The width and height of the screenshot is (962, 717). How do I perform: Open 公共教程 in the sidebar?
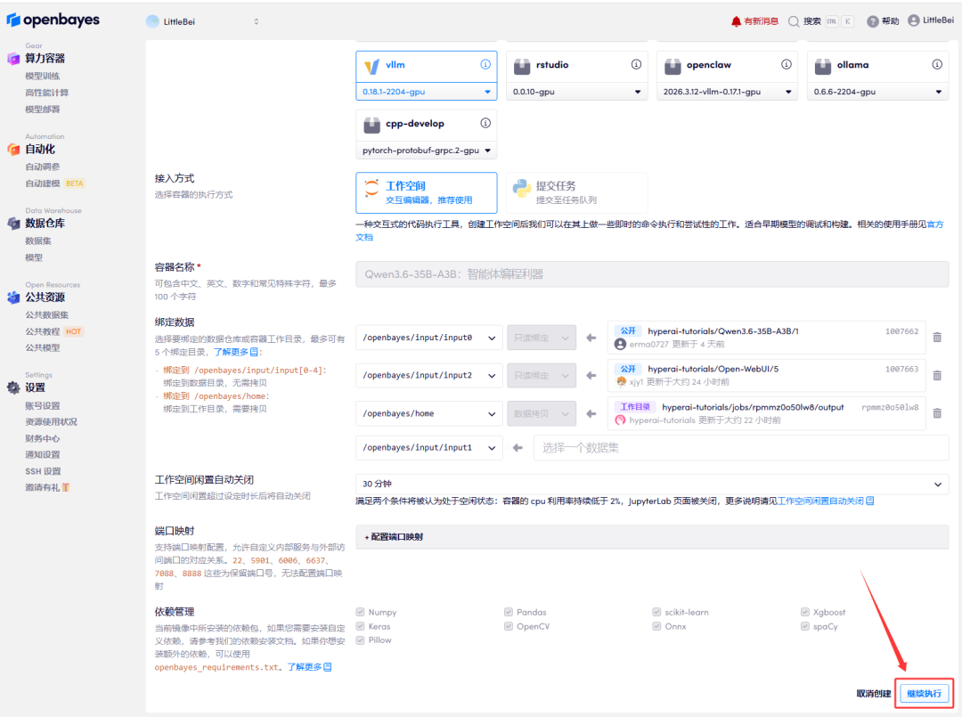point(43,331)
